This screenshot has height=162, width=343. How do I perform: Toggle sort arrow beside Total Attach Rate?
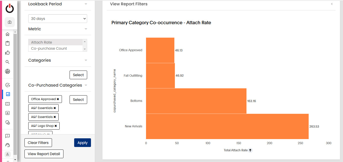pos(250,150)
